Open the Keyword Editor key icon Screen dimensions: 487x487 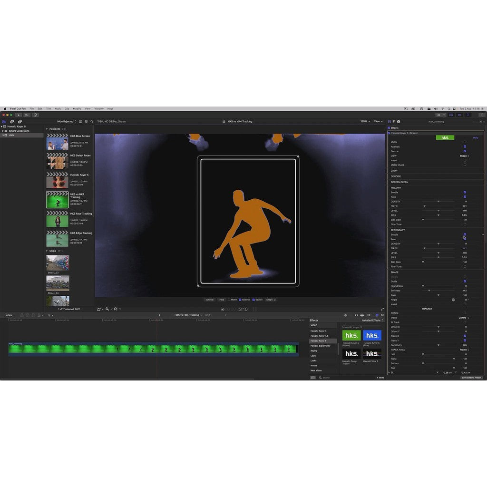27,115
